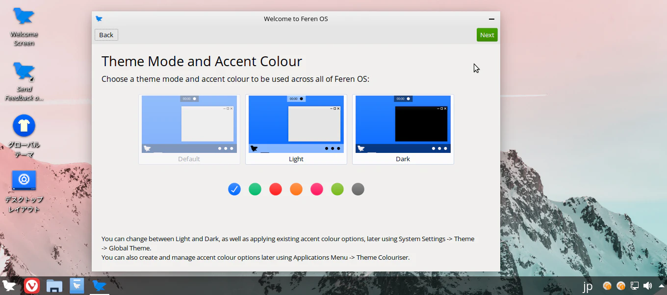Click the "Theme Mode and Accent Colour" heading

pyautogui.click(x=202, y=62)
